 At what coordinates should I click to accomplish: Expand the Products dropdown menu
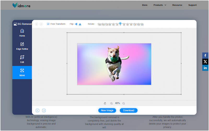click(x=160, y=5)
